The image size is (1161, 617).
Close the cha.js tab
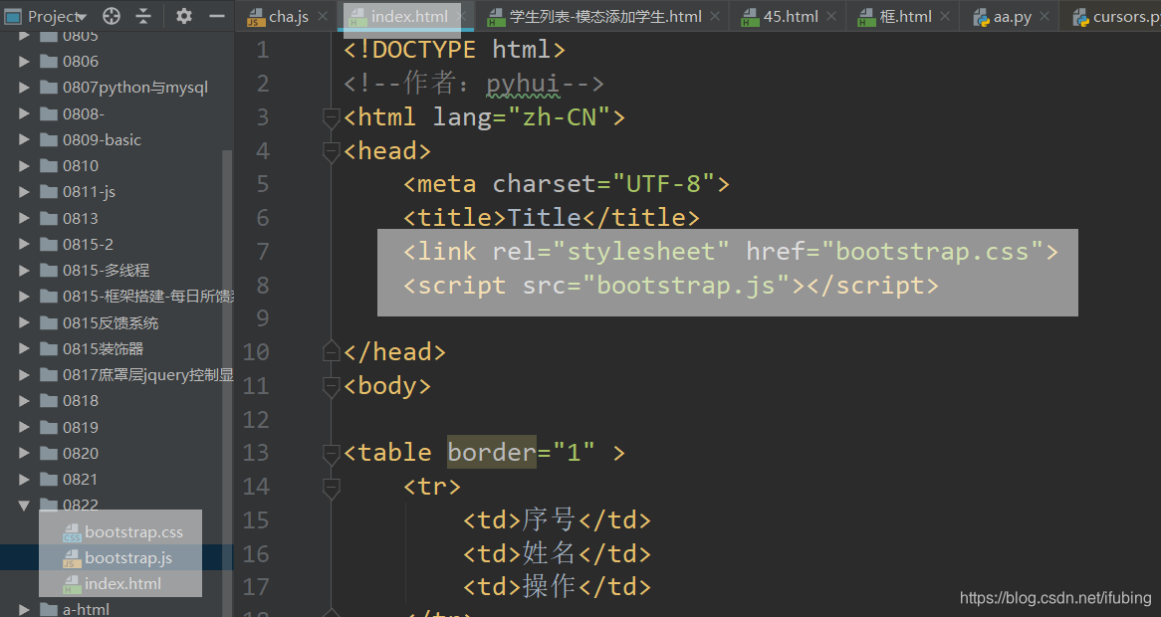(x=322, y=16)
